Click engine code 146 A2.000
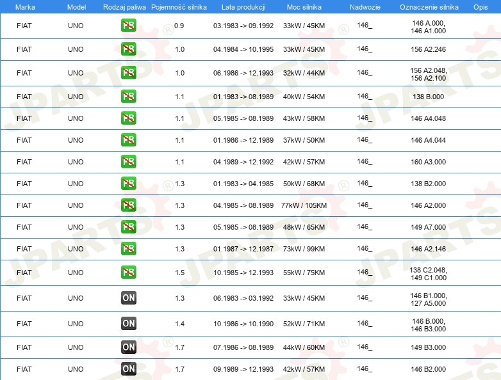The height and width of the screenshot is (380, 501). pyautogui.click(x=428, y=205)
